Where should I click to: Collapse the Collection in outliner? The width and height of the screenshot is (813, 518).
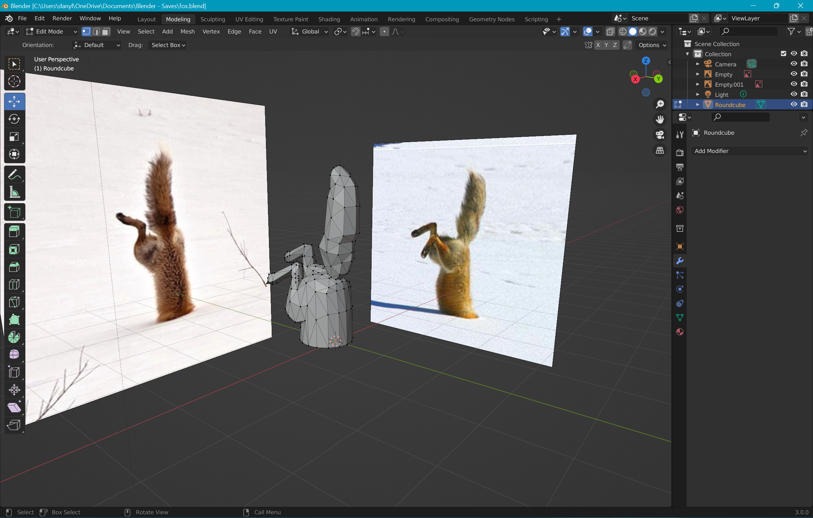pos(687,54)
